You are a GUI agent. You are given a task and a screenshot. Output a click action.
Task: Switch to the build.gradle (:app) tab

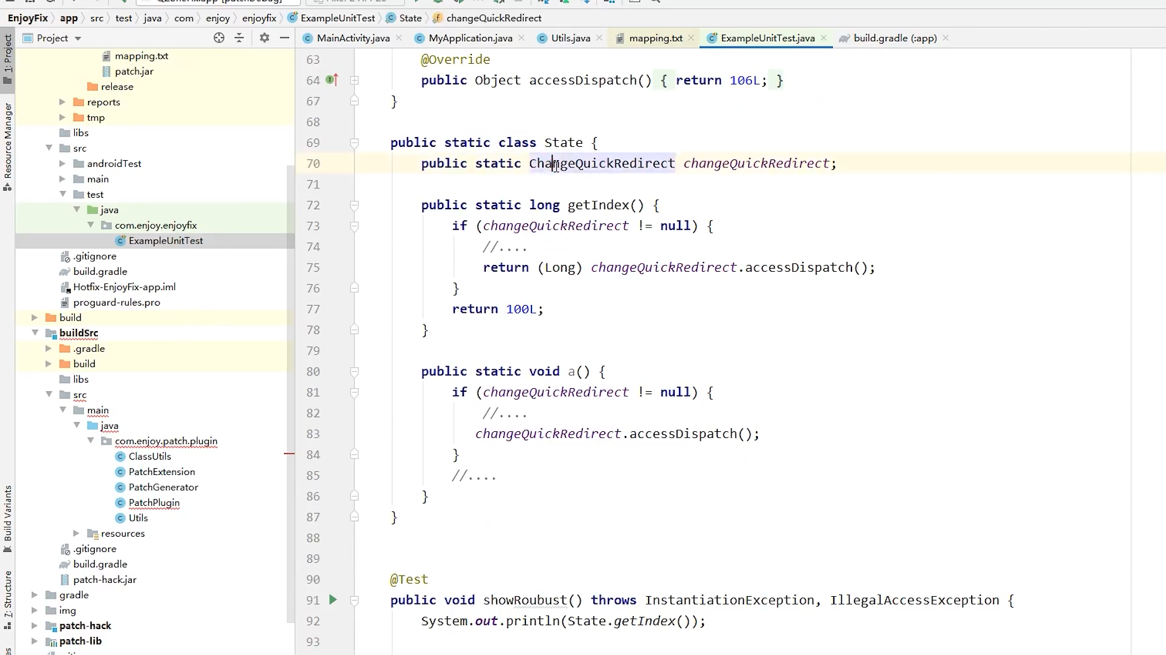click(x=894, y=38)
